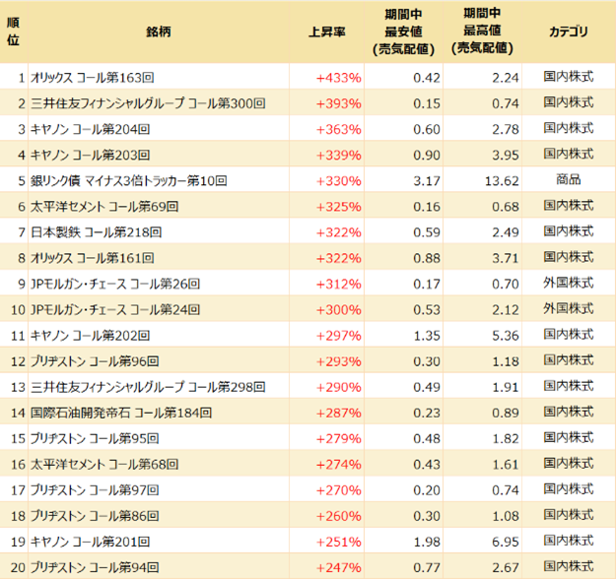Click the 商品 category cell
The image size is (616, 579).
(x=569, y=179)
